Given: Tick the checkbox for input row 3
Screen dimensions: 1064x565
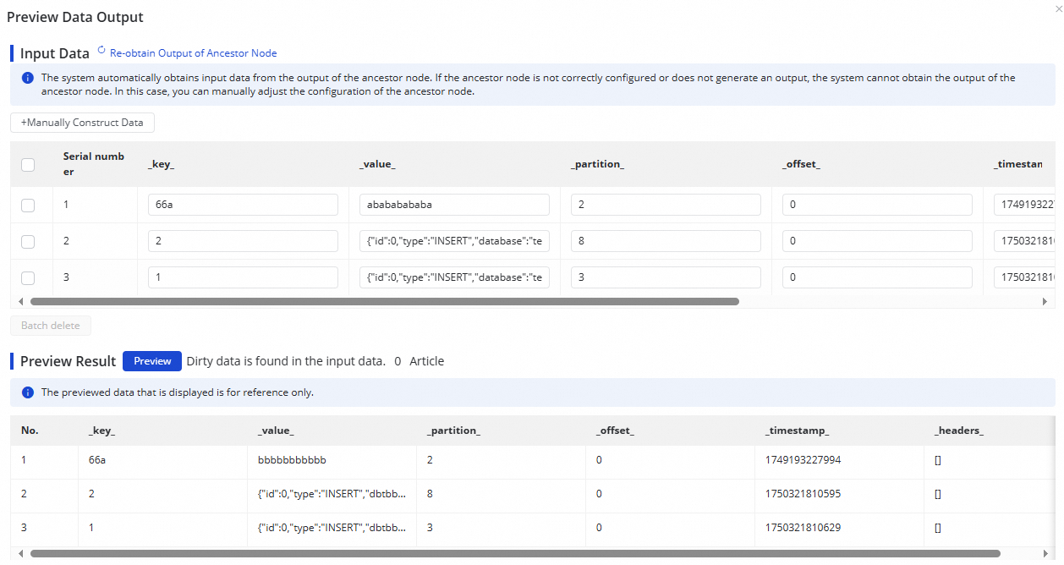Looking at the screenshot, I should pyautogui.click(x=28, y=277).
